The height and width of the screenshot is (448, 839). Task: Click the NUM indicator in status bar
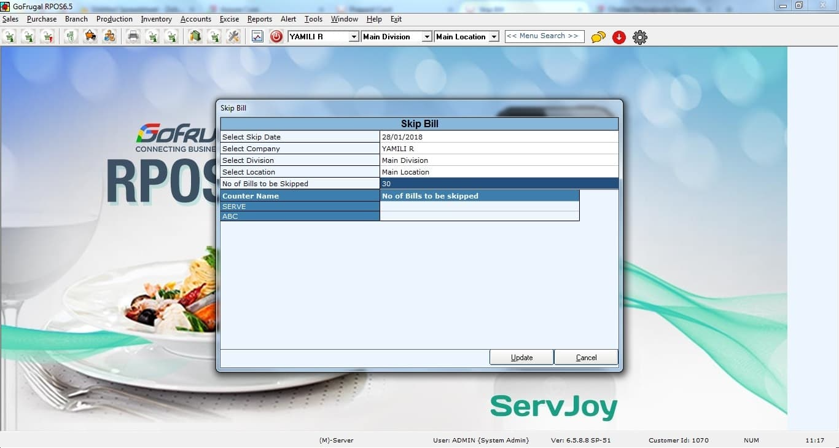click(751, 440)
